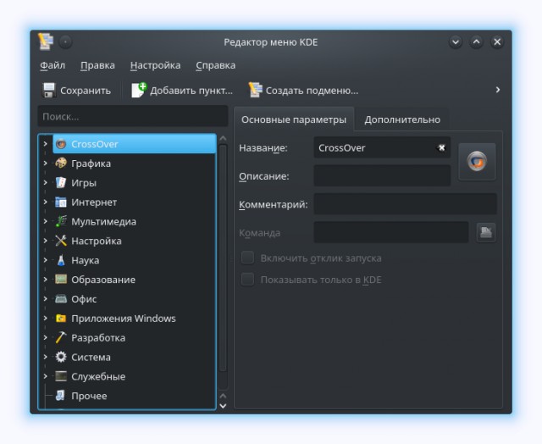The height and width of the screenshot is (444, 542).
Task: Show more toolbar items via the chevron
Action: pyautogui.click(x=497, y=90)
